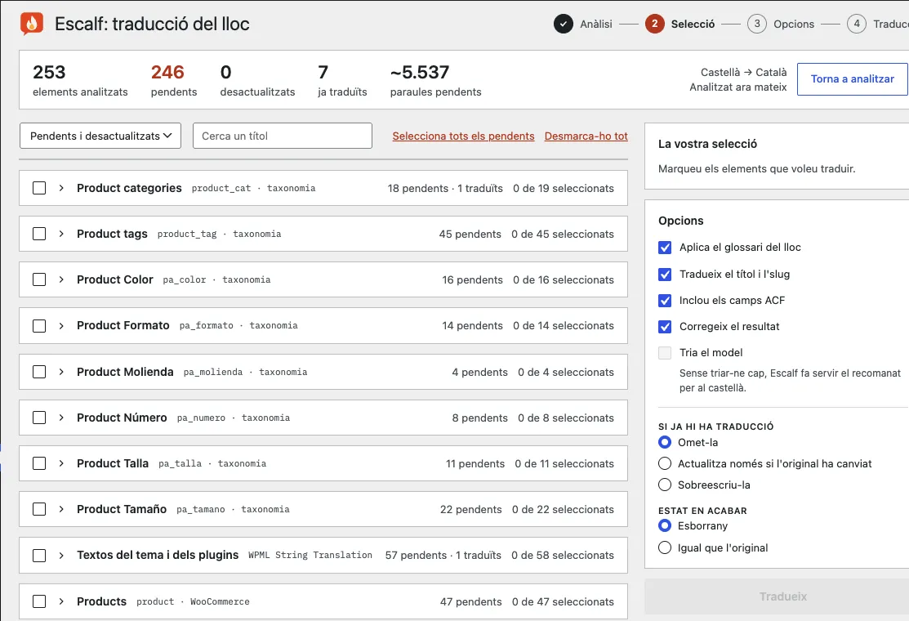The image size is (909, 621).
Task: Click the ~5.537 paraules pendents stat
Action: [435, 80]
